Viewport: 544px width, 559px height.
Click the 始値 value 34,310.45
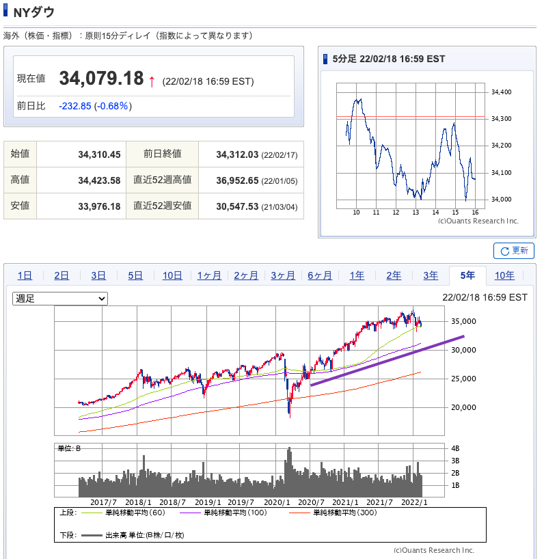100,154
